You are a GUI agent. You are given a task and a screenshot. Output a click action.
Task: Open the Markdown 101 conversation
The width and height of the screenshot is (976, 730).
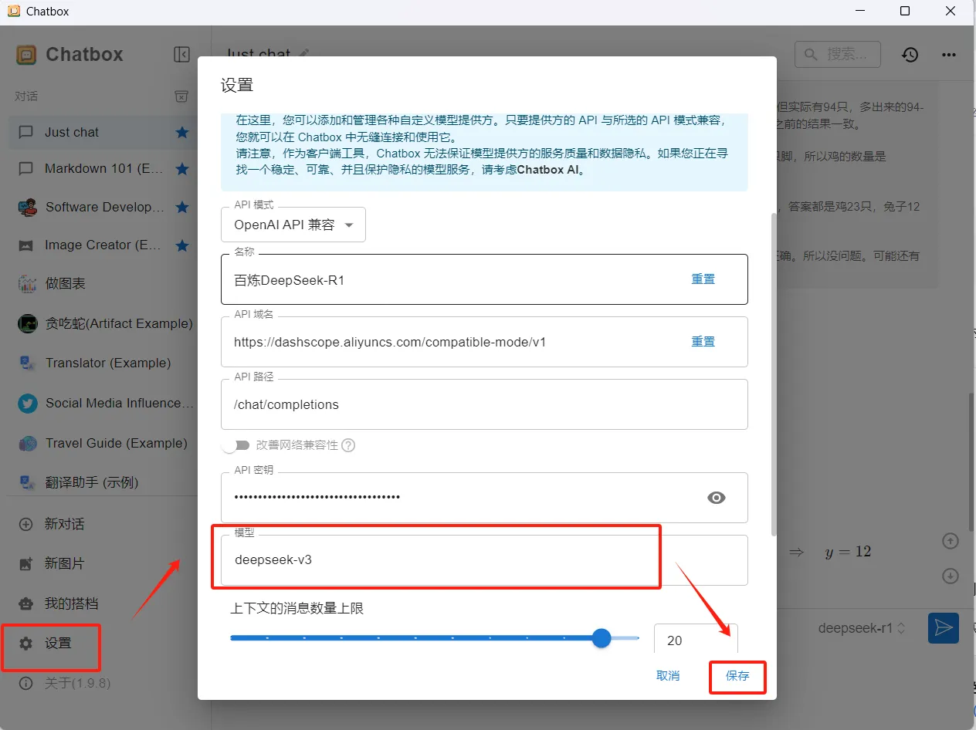(x=103, y=169)
